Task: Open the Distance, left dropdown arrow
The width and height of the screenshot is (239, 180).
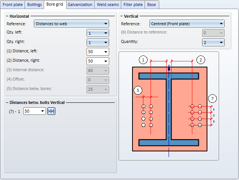Action: click(x=106, y=52)
